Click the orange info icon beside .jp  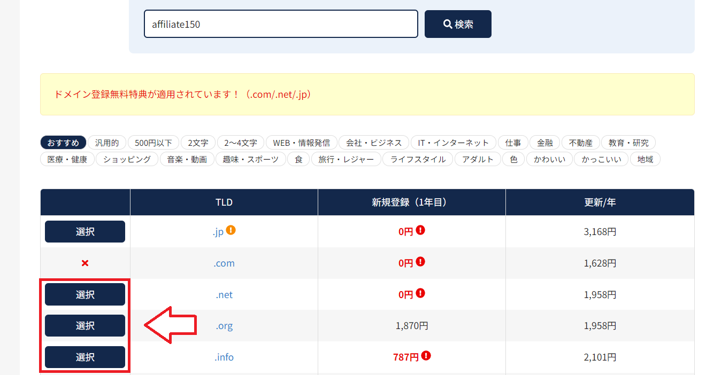pos(231,230)
